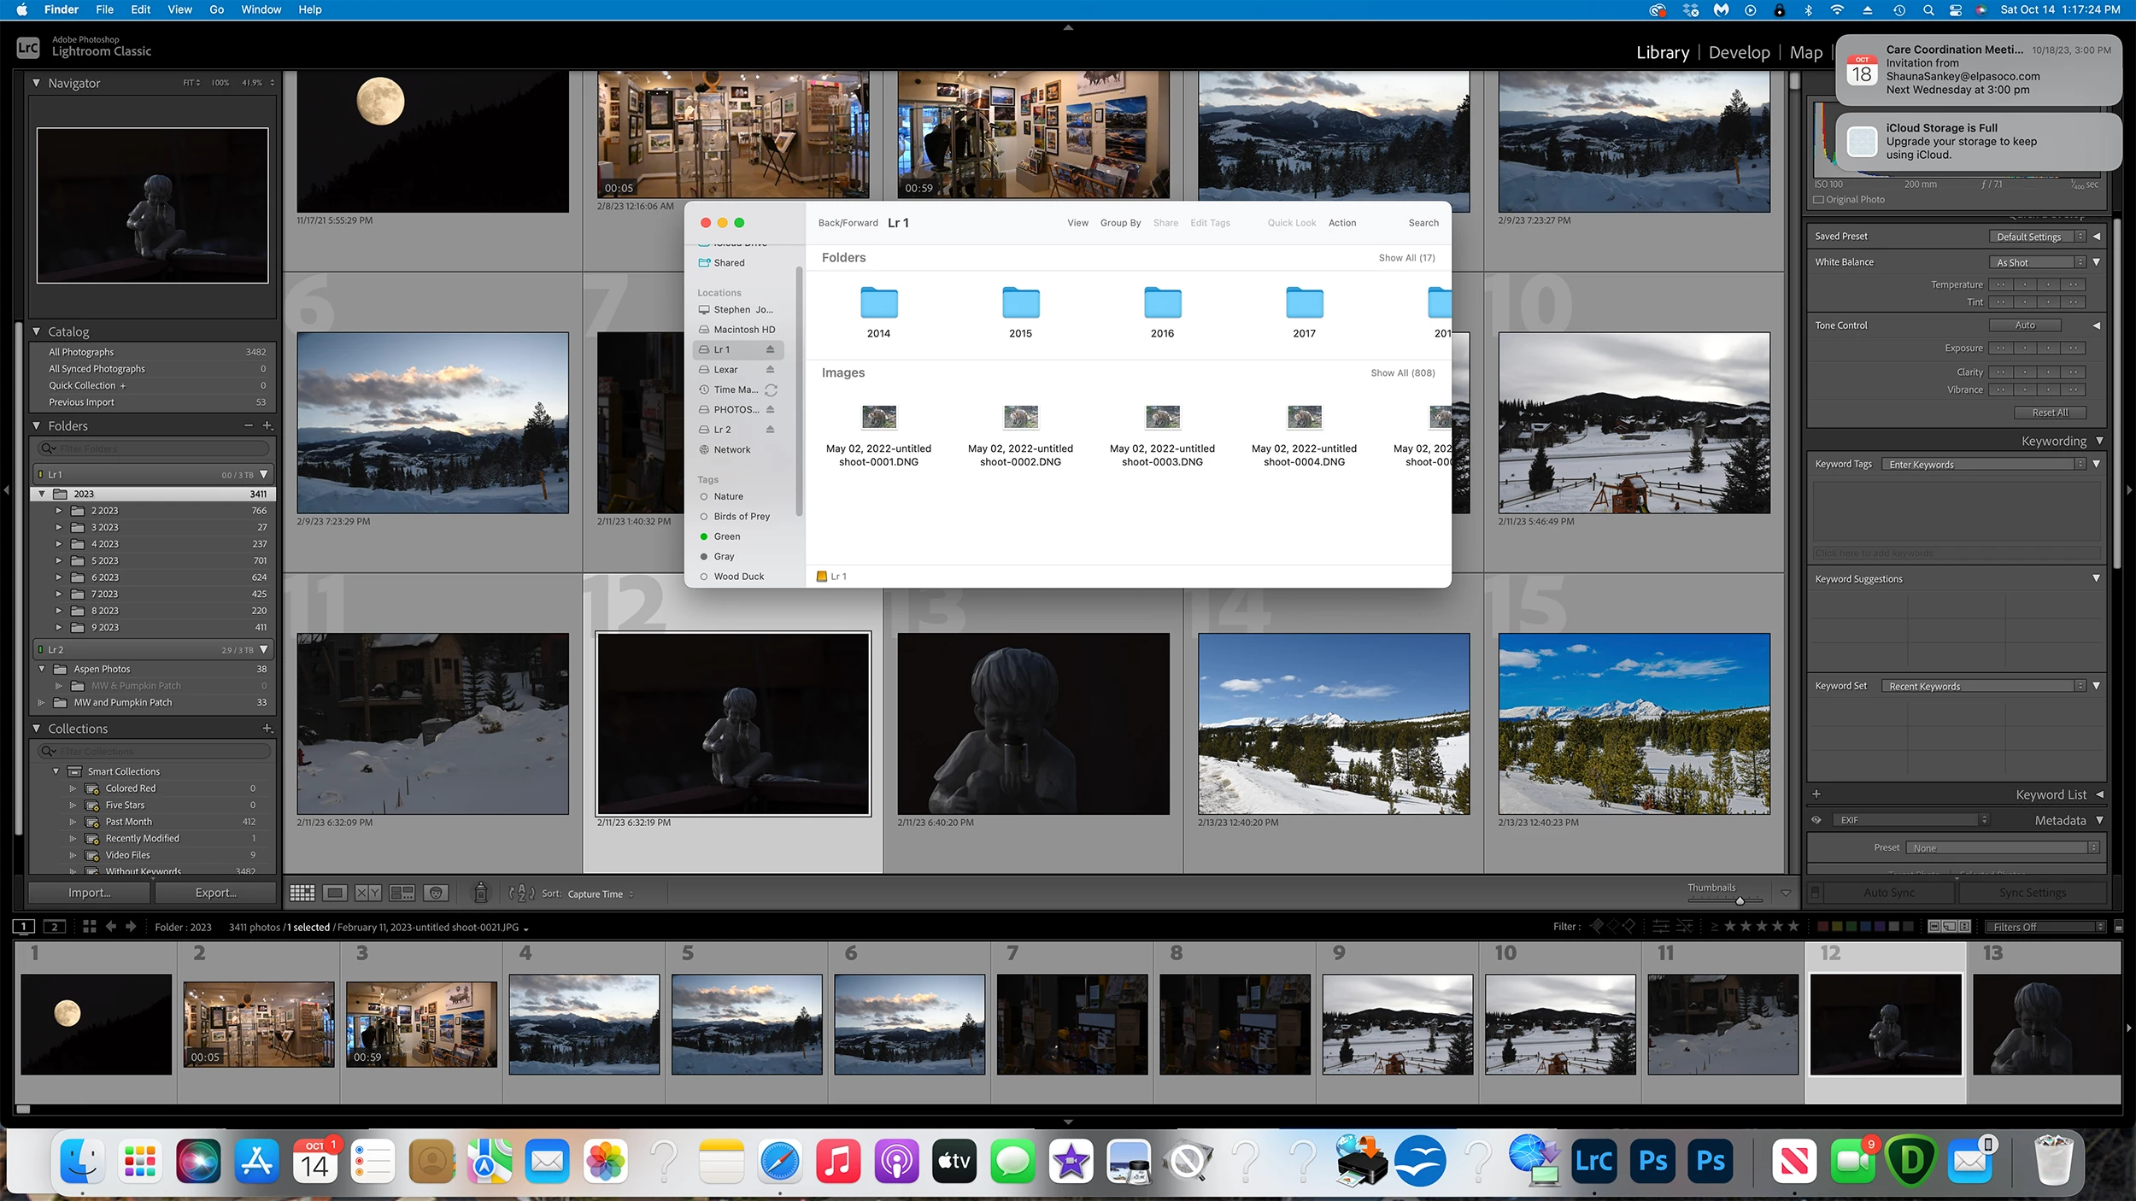Expand the 5 2023 folder

coord(59,561)
